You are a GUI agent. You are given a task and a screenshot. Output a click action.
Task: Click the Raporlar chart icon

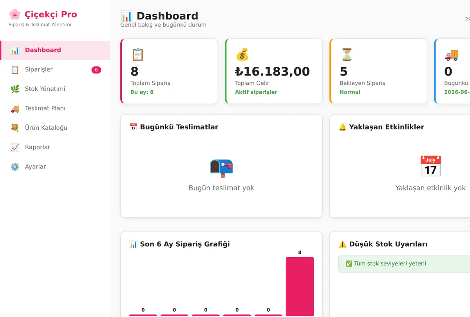[15, 147]
